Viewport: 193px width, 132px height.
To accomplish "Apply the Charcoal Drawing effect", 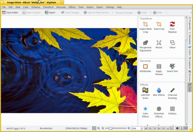I will [x=172, y=93].
